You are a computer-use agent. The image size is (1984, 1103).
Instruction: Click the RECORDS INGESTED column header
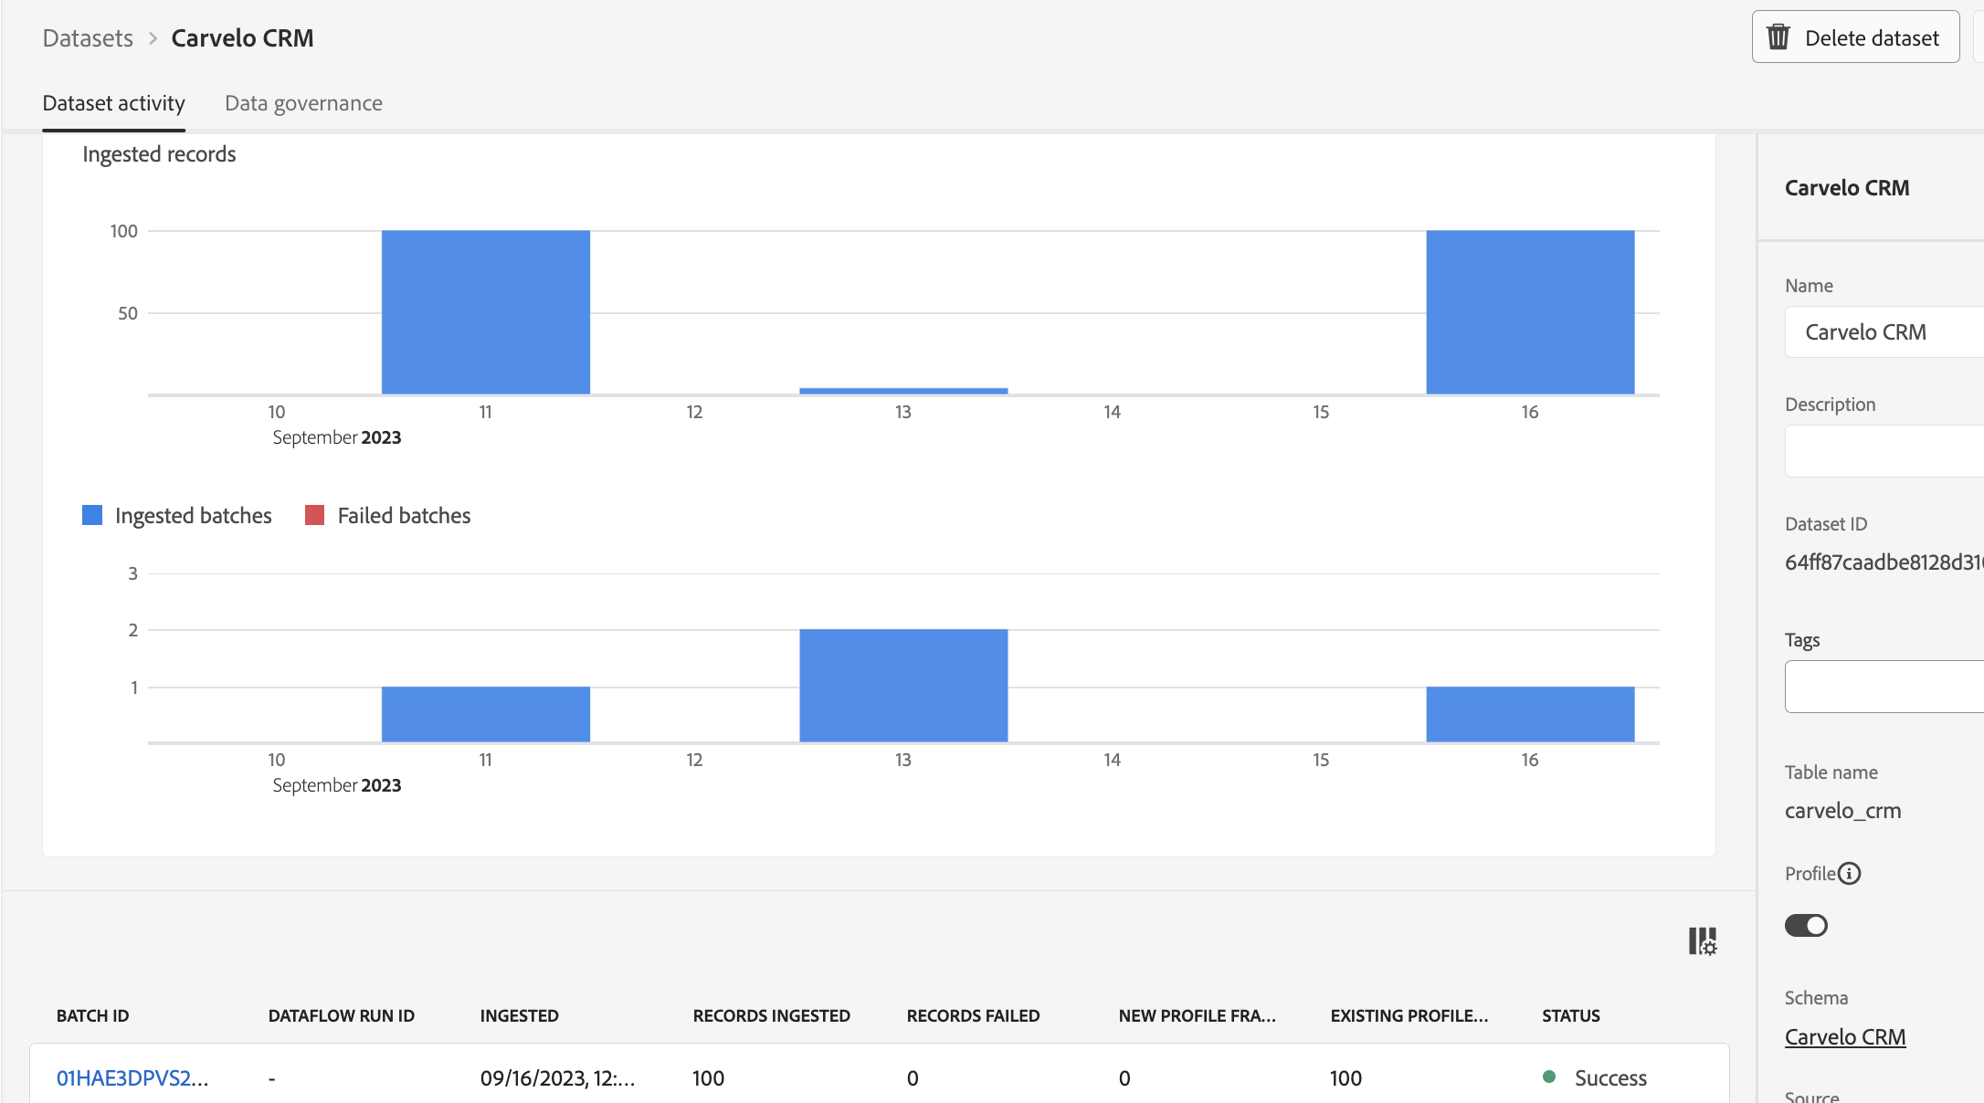(x=772, y=1016)
